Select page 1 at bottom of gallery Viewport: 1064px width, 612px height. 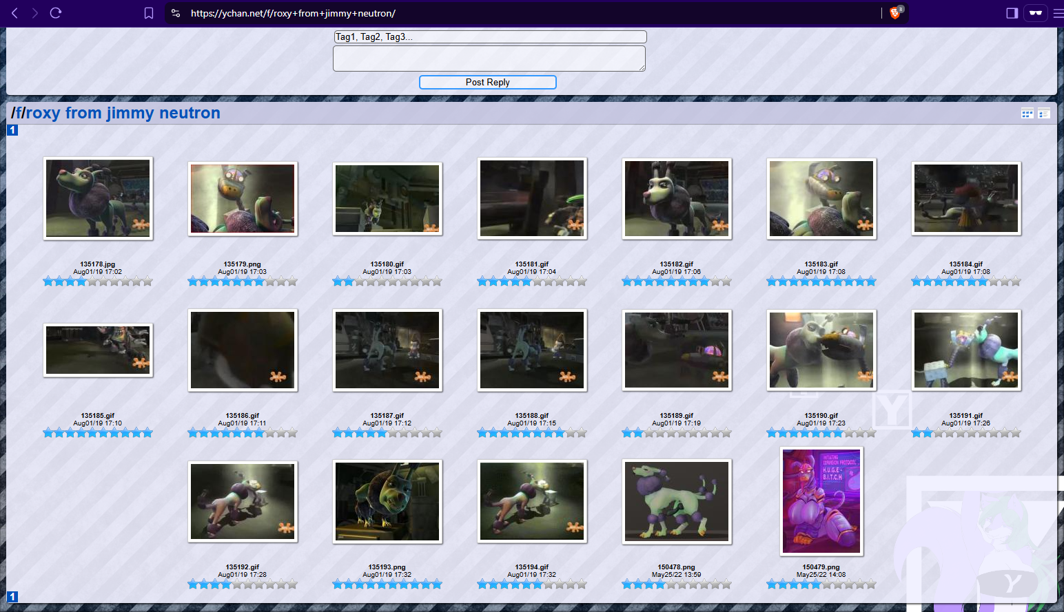(x=12, y=597)
